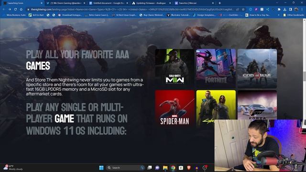Viewport: 306px width, 172px height.
Task: Open the Brave browser taskbar icon
Action: [x=189, y=168]
